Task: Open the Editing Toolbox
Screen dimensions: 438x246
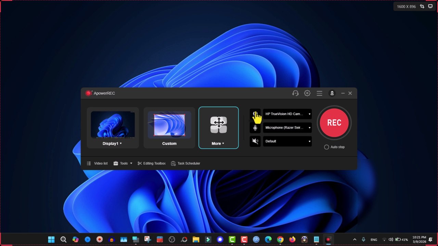Action: (152, 163)
